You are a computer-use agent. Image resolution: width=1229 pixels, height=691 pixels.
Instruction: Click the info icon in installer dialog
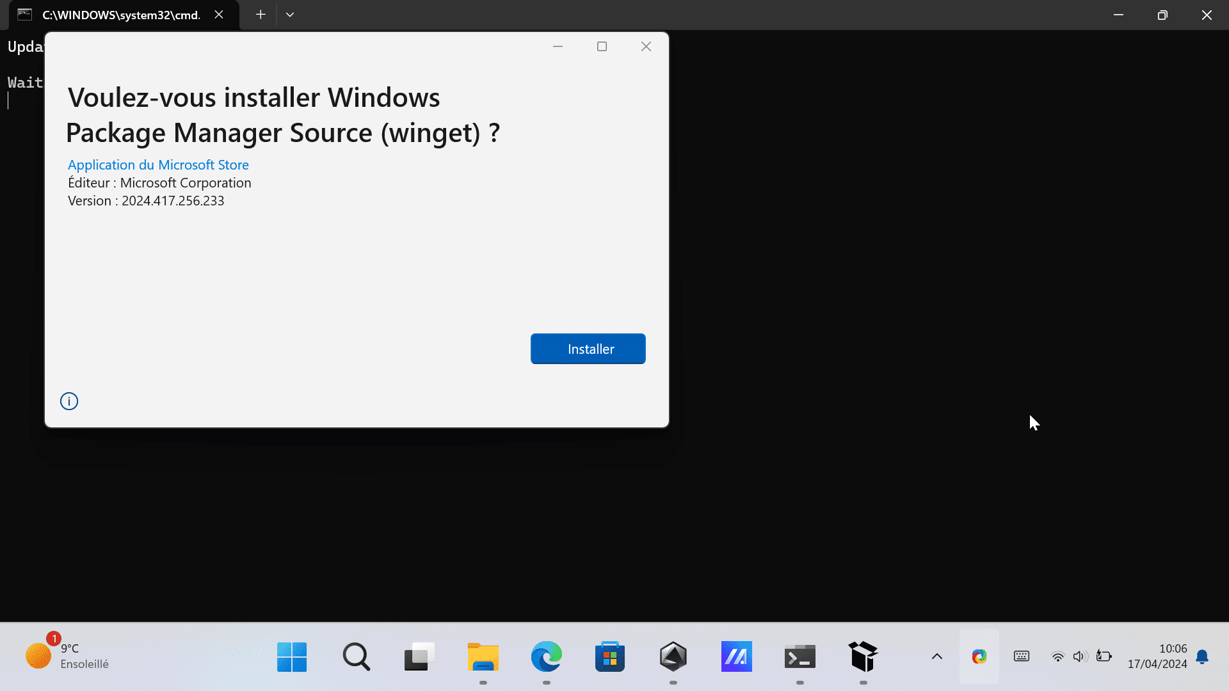pyautogui.click(x=69, y=401)
